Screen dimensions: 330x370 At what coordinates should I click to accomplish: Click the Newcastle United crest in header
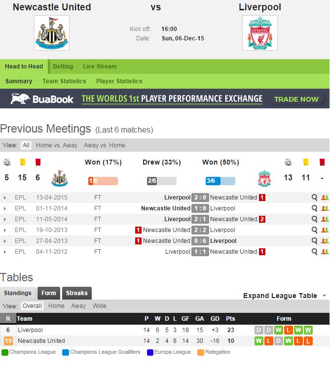(52, 33)
